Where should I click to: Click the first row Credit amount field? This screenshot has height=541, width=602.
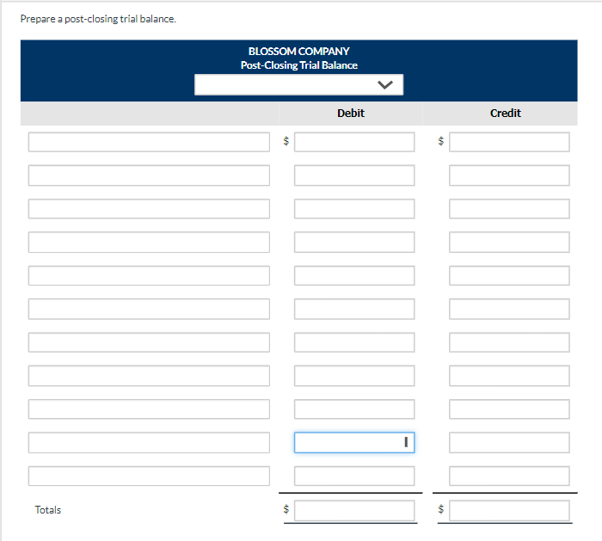pos(509,142)
